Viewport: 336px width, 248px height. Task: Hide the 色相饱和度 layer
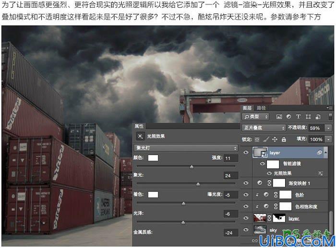246,206
